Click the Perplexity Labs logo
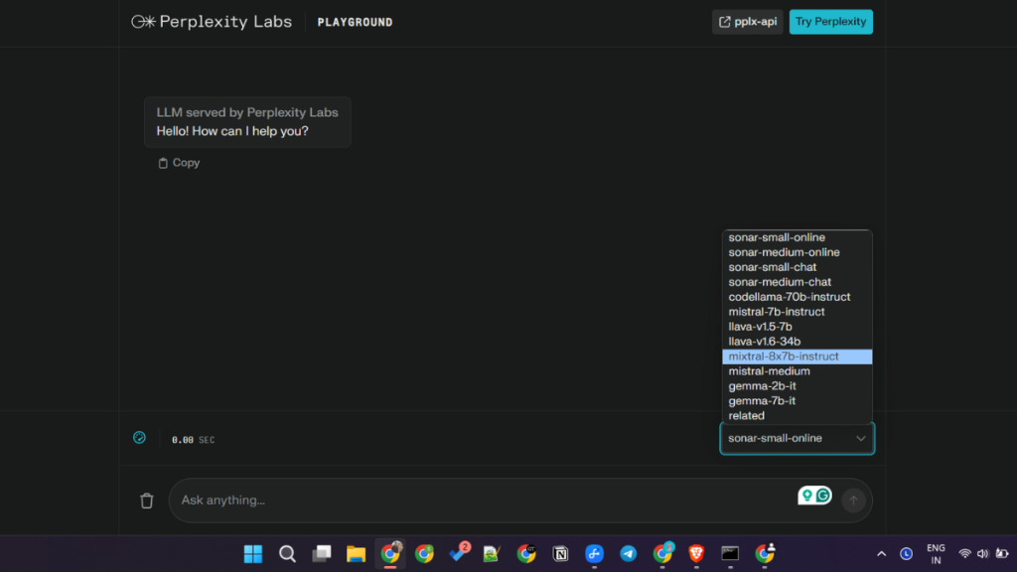1017x572 pixels. point(212,22)
